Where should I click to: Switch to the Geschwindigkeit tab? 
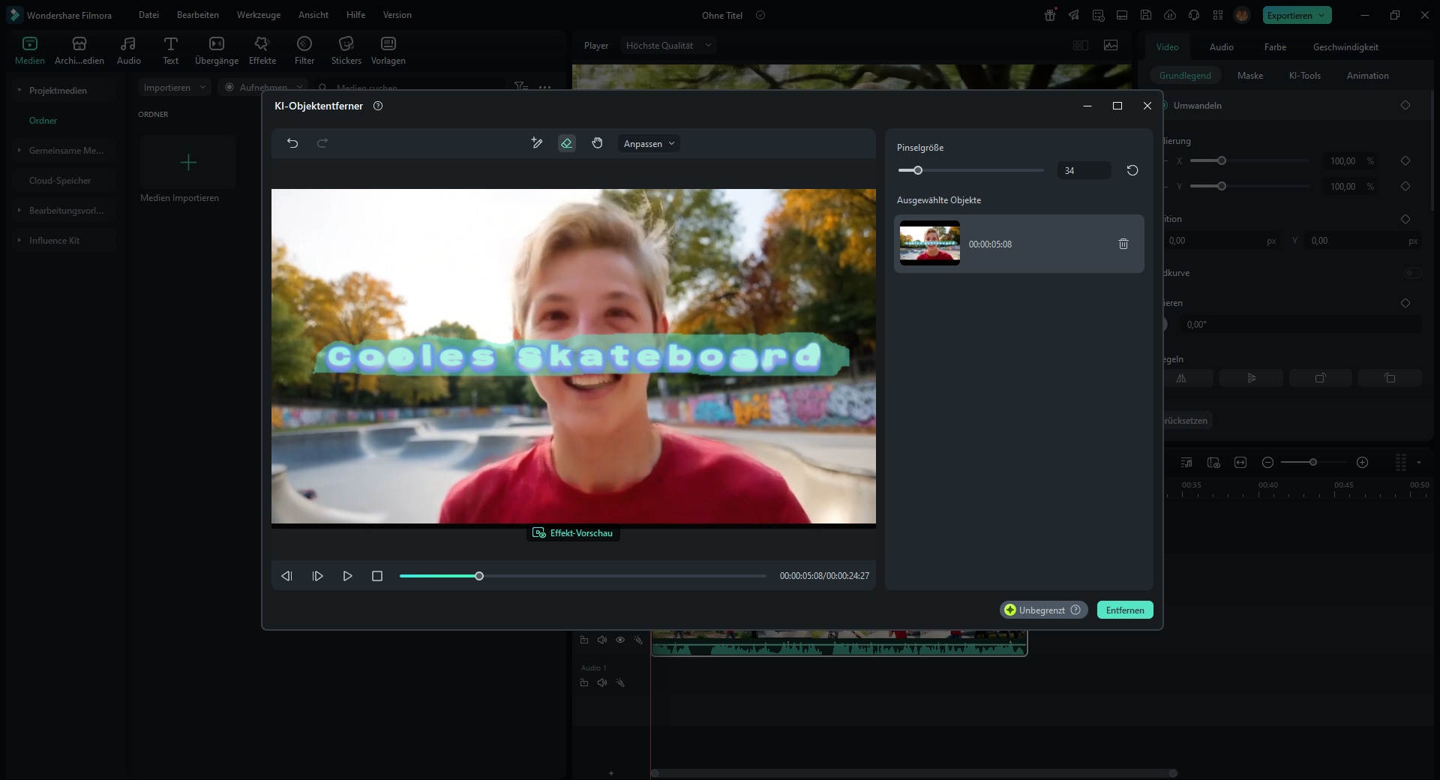[1345, 46]
